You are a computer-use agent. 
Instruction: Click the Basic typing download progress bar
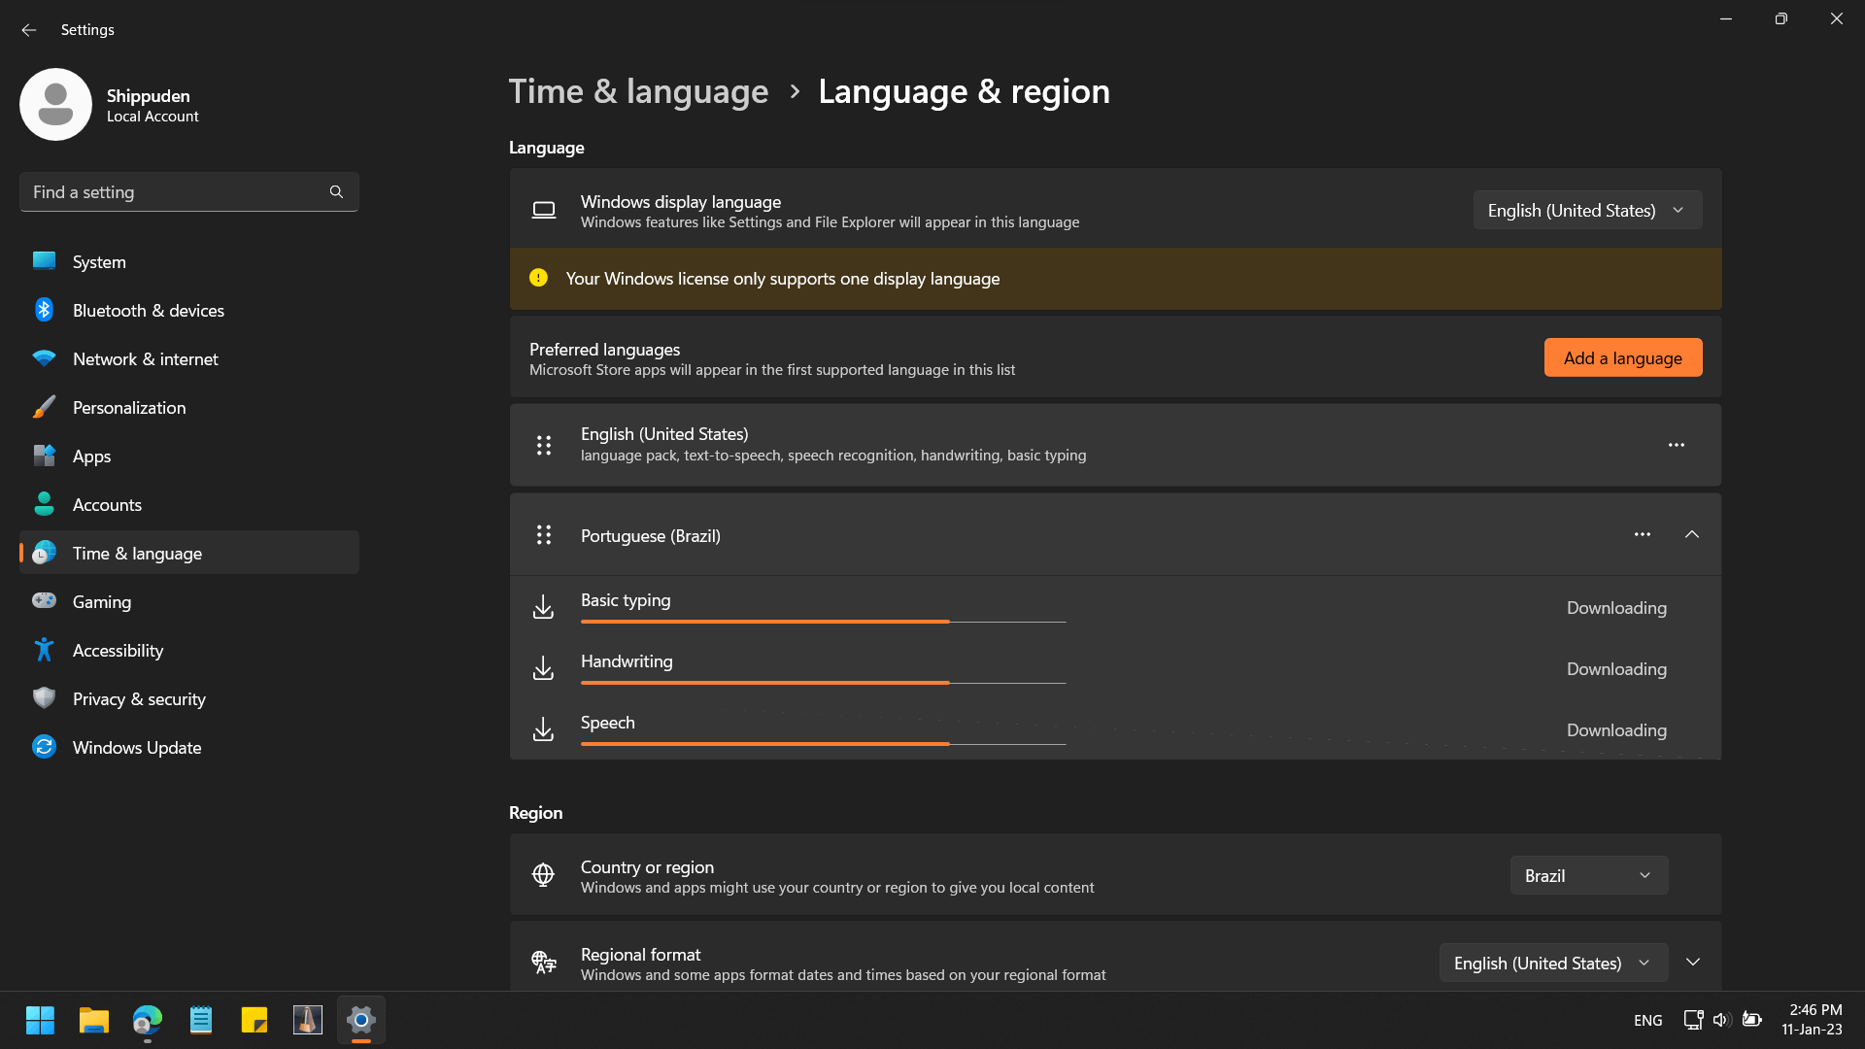[x=823, y=622]
